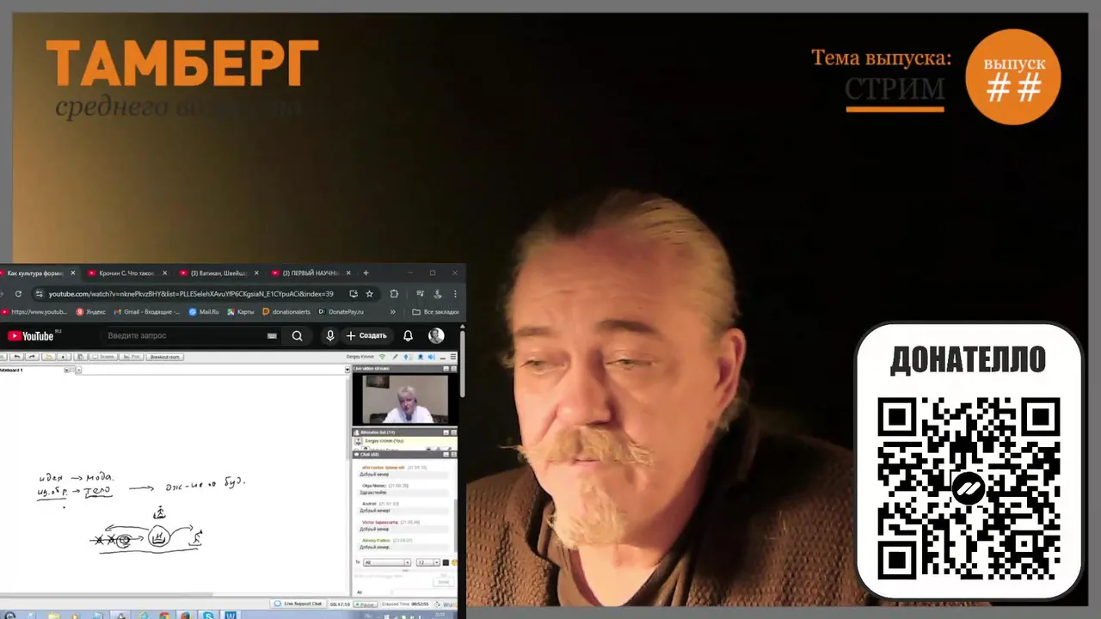The height and width of the screenshot is (619, 1101).
Task: Open Word from the Windows taskbar
Action: pyautogui.click(x=231, y=616)
